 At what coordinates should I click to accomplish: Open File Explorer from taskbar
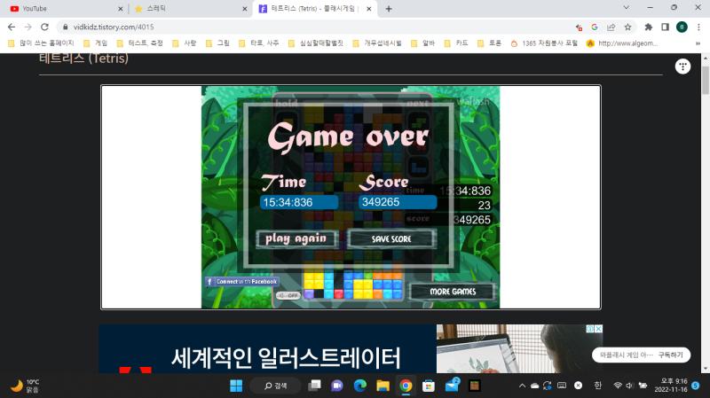coord(383,386)
